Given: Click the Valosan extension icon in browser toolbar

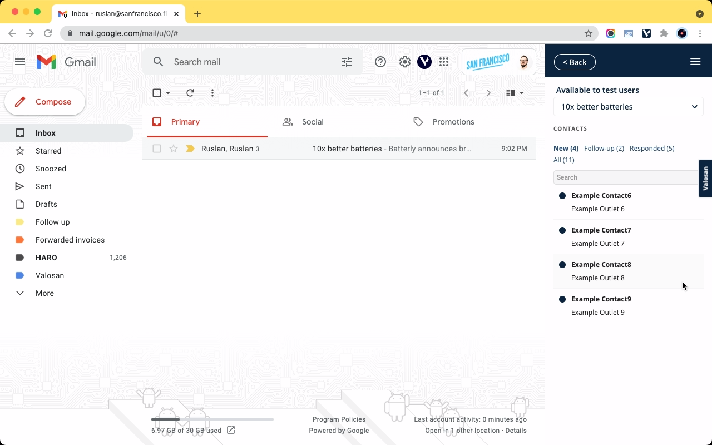Looking at the screenshot, I should [x=646, y=33].
